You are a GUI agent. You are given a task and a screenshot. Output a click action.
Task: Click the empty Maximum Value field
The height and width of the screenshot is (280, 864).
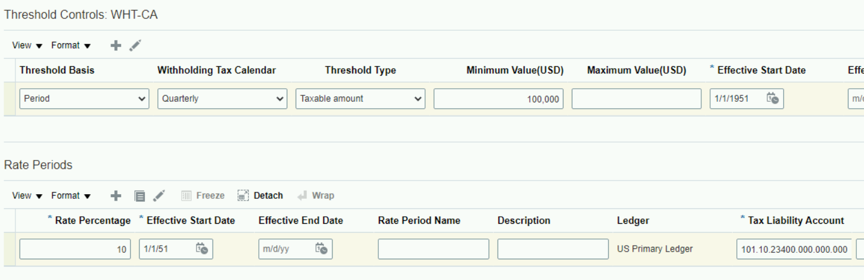pyautogui.click(x=636, y=99)
